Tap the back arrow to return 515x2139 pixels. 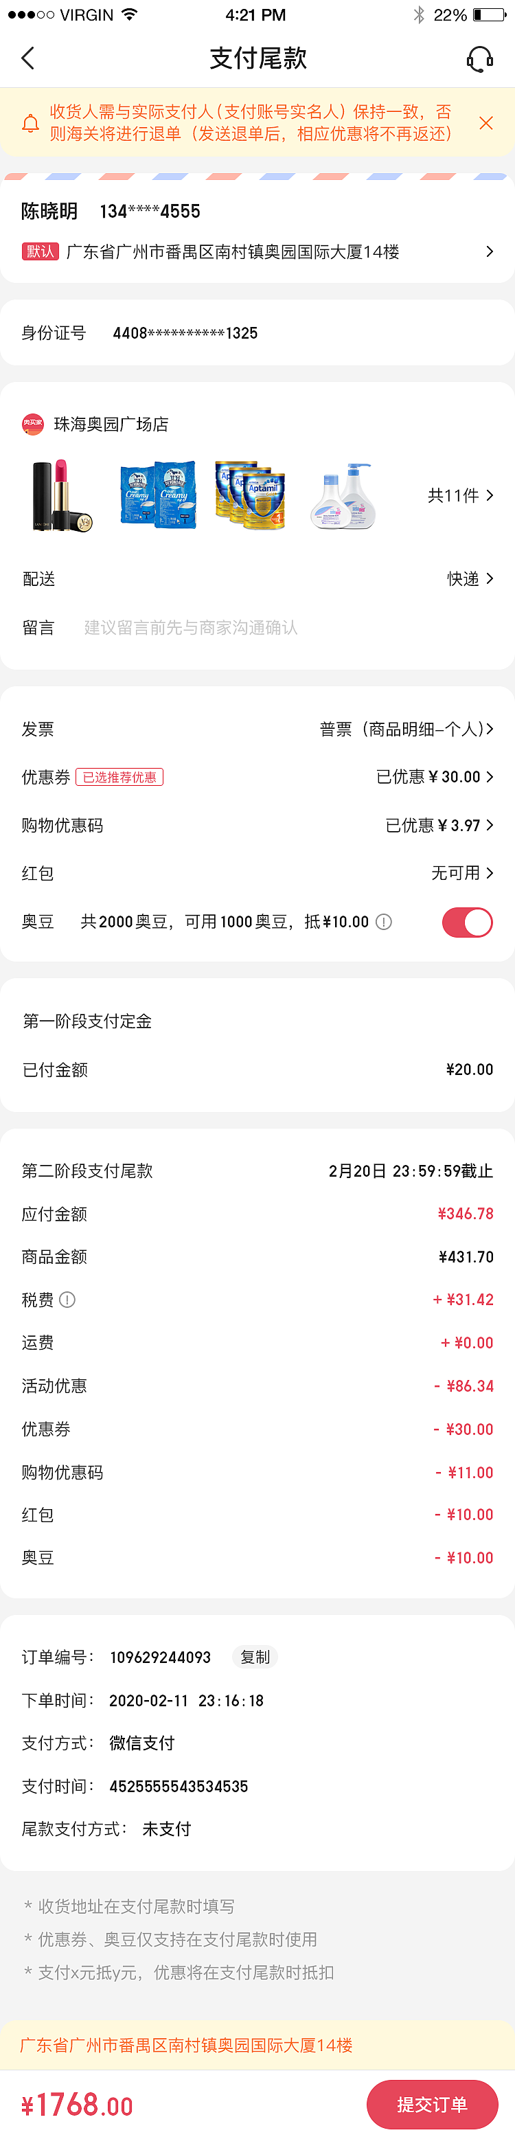[27, 58]
